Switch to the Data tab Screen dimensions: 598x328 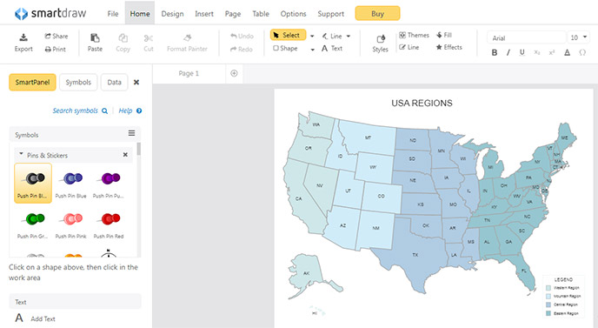click(x=114, y=83)
